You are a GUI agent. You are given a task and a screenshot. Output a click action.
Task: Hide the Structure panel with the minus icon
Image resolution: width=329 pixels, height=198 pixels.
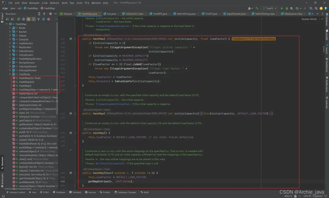point(55,14)
